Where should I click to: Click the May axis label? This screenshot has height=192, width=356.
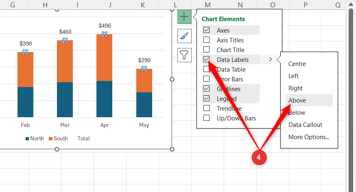coord(144,125)
